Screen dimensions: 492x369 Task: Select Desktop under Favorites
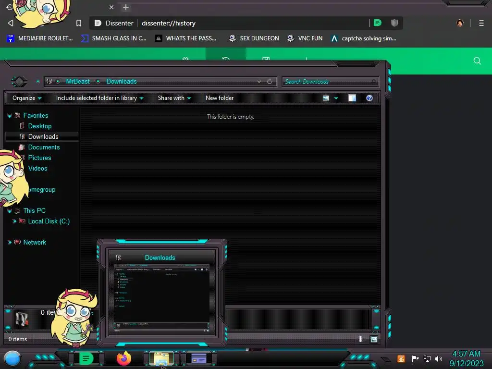(40, 126)
